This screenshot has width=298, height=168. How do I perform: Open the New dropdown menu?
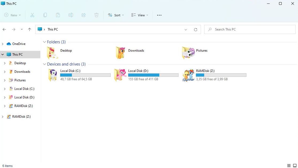tap(13, 15)
